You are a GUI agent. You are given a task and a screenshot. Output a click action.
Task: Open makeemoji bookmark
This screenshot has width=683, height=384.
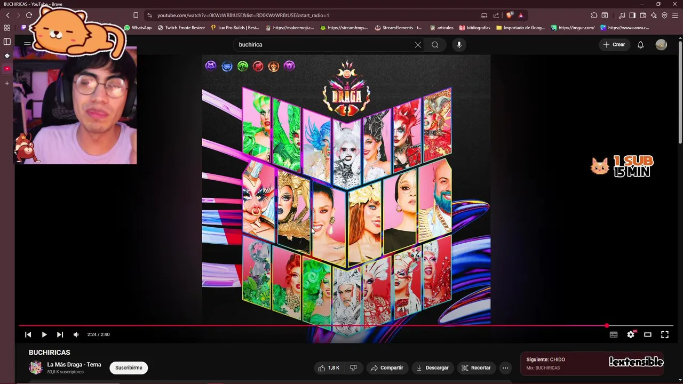289,28
